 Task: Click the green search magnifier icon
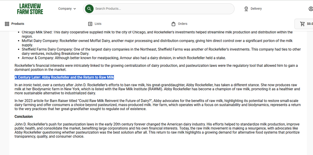89,9
